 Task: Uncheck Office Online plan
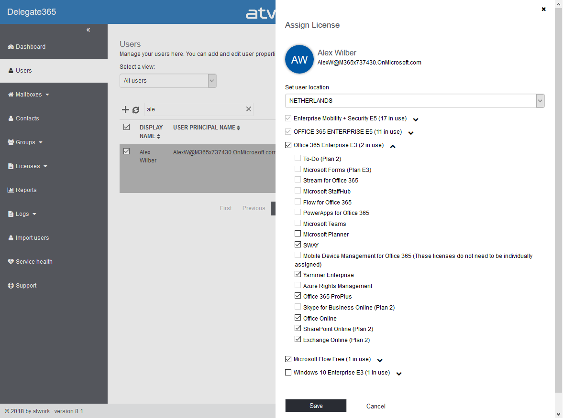pos(298,318)
